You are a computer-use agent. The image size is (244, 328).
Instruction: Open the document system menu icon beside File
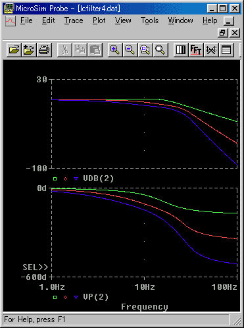point(11,21)
